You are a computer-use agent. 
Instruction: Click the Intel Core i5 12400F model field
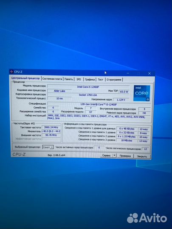coord(88,87)
